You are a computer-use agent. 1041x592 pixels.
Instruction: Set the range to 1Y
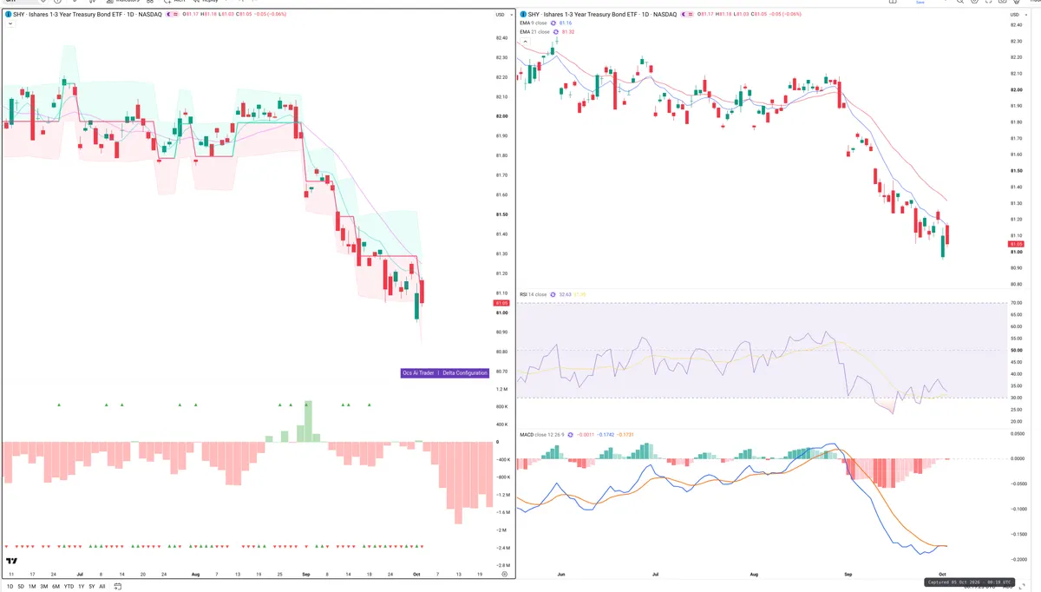pos(82,587)
